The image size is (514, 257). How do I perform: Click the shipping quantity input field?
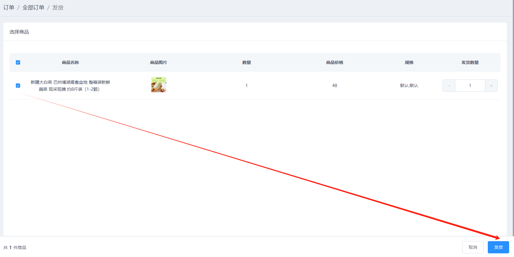(x=470, y=86)
